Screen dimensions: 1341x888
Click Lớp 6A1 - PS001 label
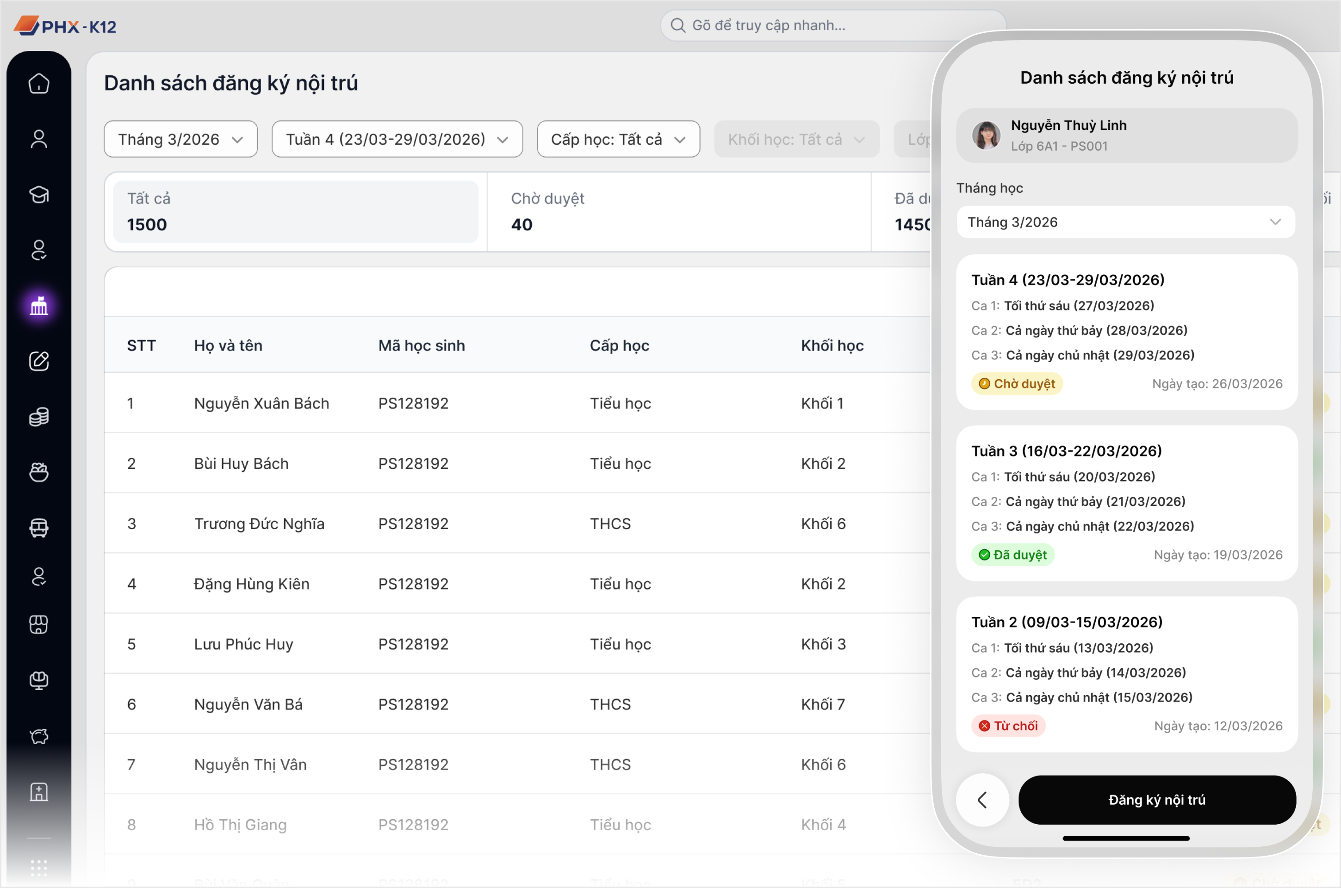(x=1059, y=146)
